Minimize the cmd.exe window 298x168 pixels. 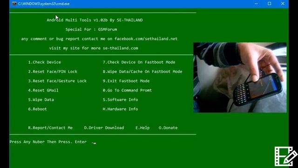click(256, 4)
